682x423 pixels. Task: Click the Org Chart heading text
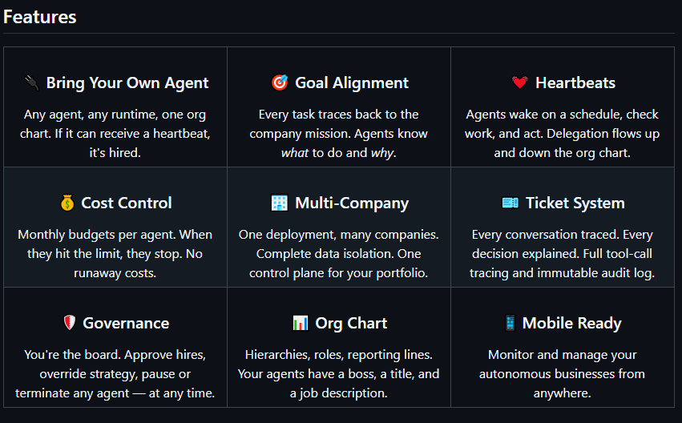(x=351, y=324)
